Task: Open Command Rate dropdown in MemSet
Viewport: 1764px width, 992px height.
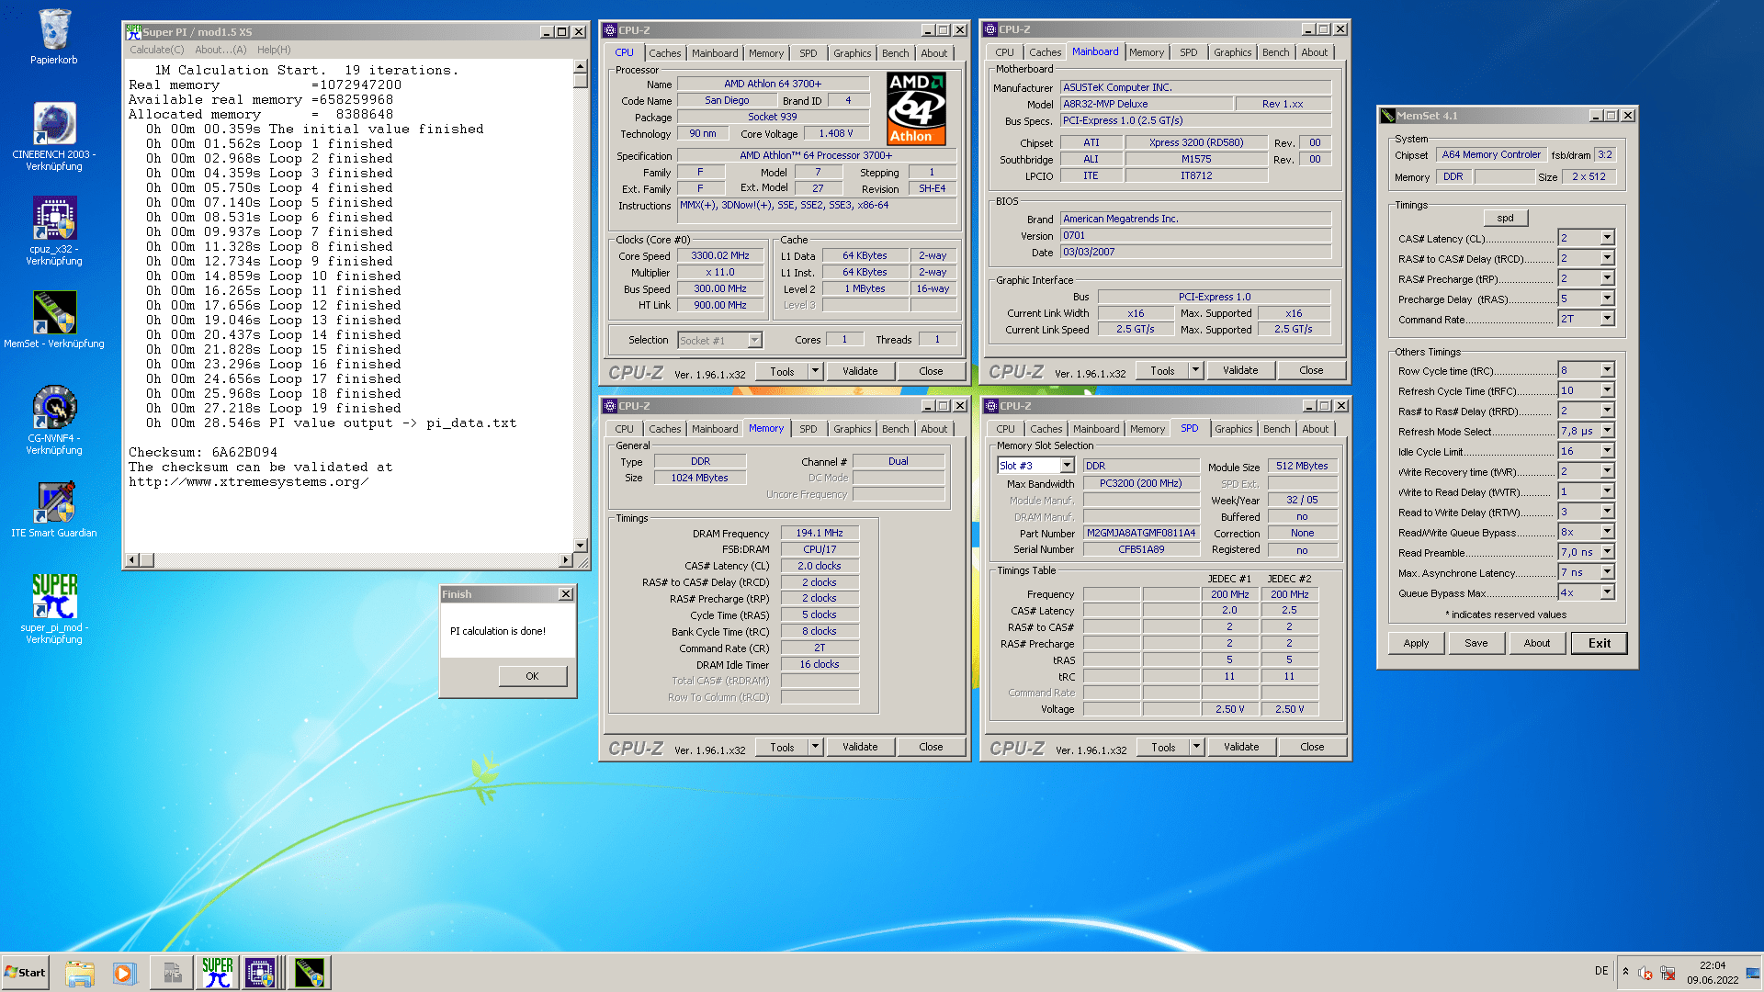Action: pyautogui.click(x=1607, y=319)
